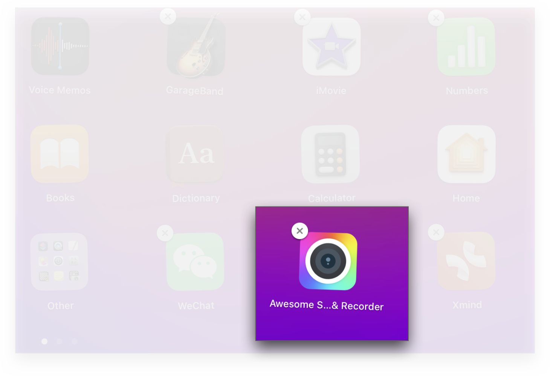Remove iMovie using its X badge
Image resolution: width=550 pixels, height=376 pixels.
tap(302, 17)
